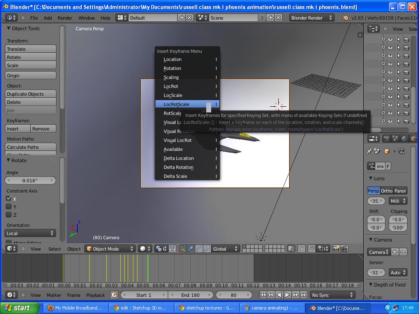Click the World tab icon in Properties editor
419x314 pixels.
(x=404, y=138)
